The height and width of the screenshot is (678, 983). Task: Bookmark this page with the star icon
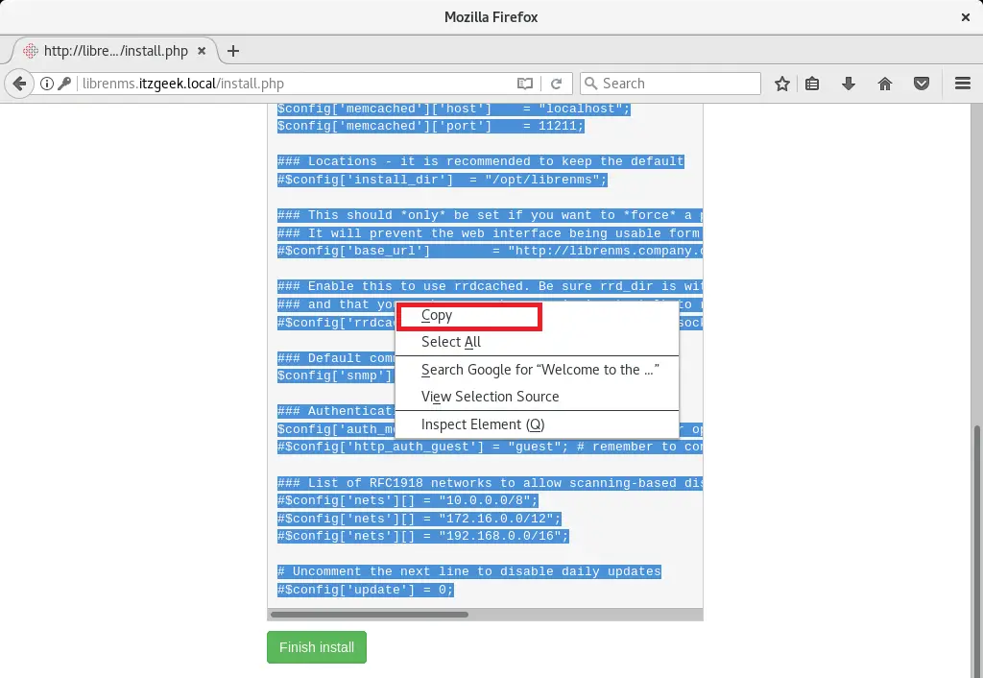point(781,84)
